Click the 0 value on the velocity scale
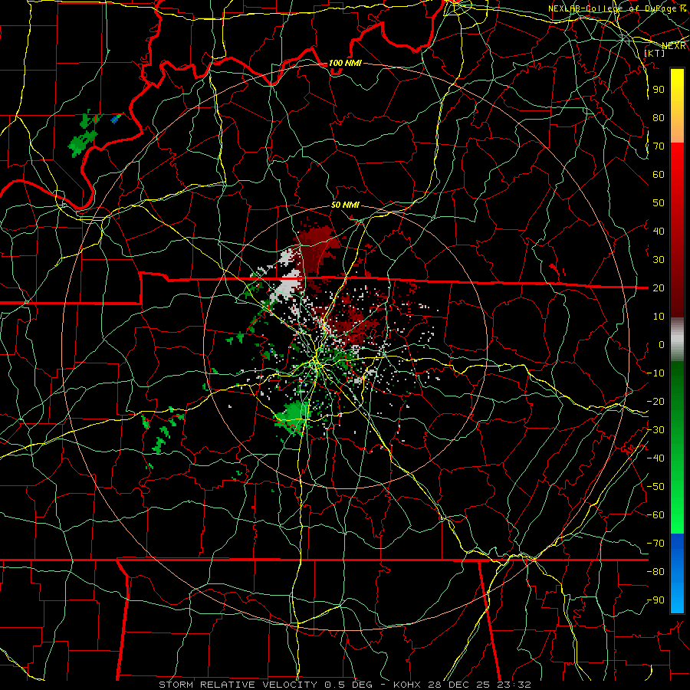The height and width of the screenshot is (690, 690). [x=662, y=344]
